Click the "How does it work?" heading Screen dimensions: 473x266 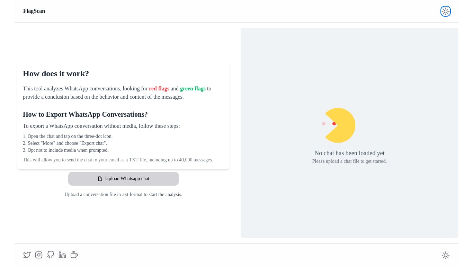pyautogui.click(x=56, y=73)
